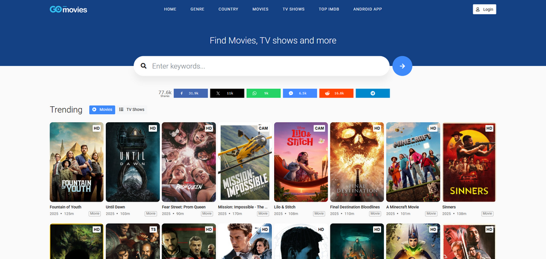Share on X (11k)
This screenshot has height=259, width=546.
pyautogui.click(x=227, y=93)
